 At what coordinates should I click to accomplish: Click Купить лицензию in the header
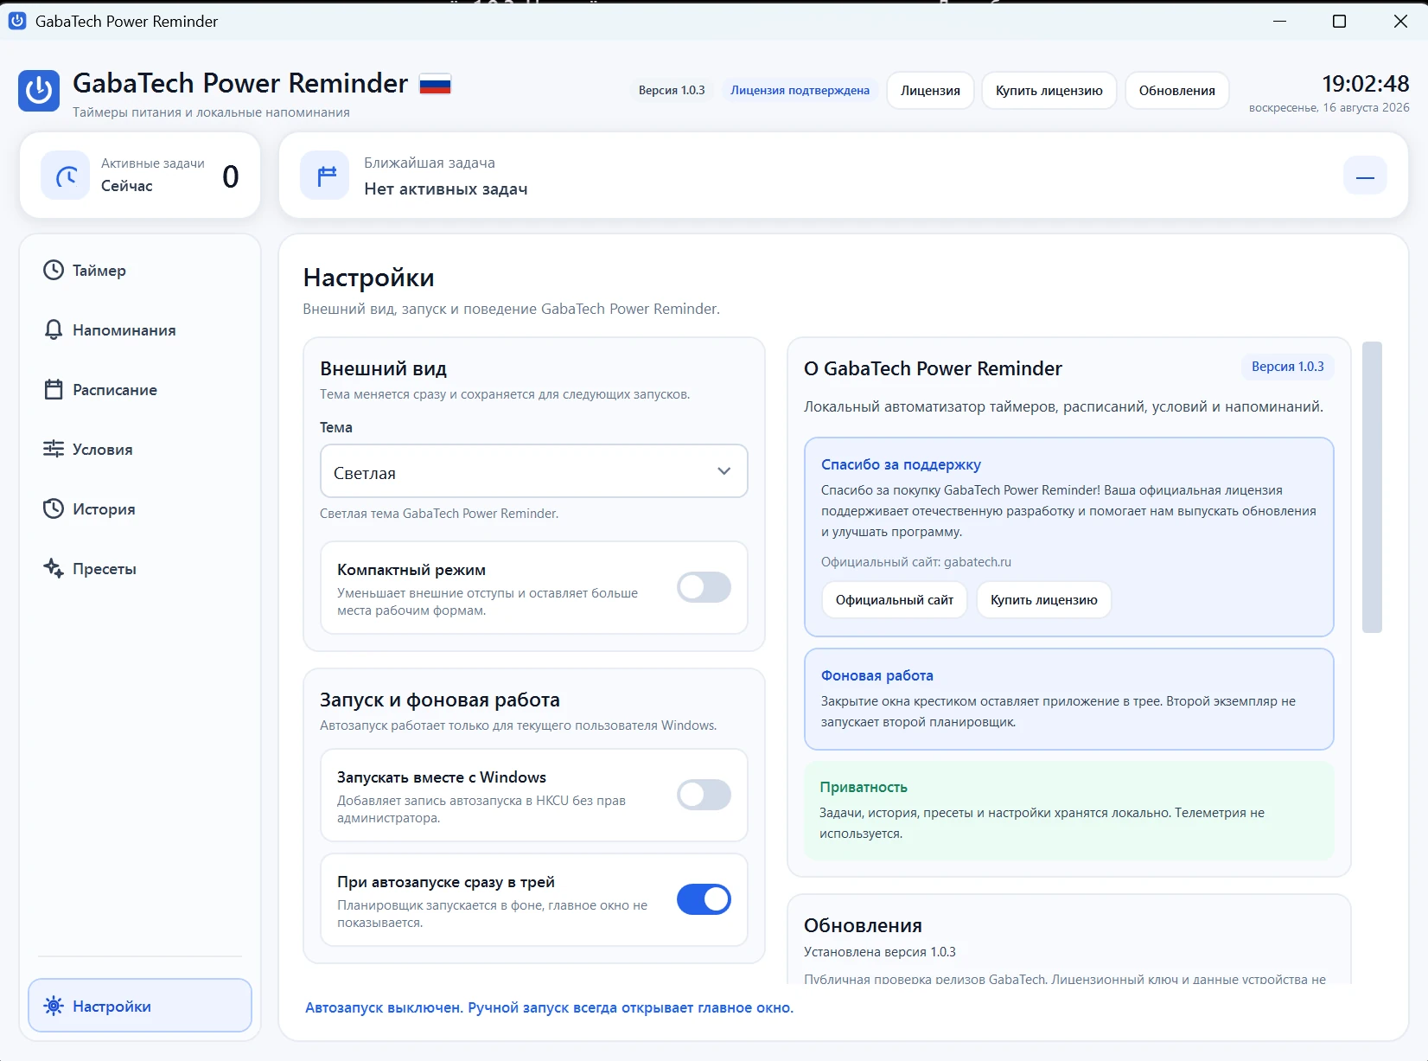point(1049,91)
